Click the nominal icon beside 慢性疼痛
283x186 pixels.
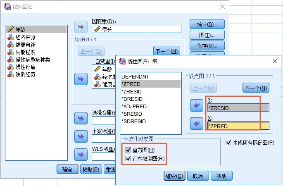pyautogui.click(x=11, y=67)
